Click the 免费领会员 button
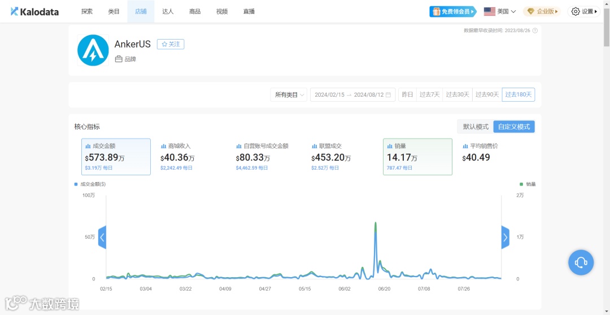The width and height of the screenshot is (610, 315). pyautogui.click(x=453, y=12)
